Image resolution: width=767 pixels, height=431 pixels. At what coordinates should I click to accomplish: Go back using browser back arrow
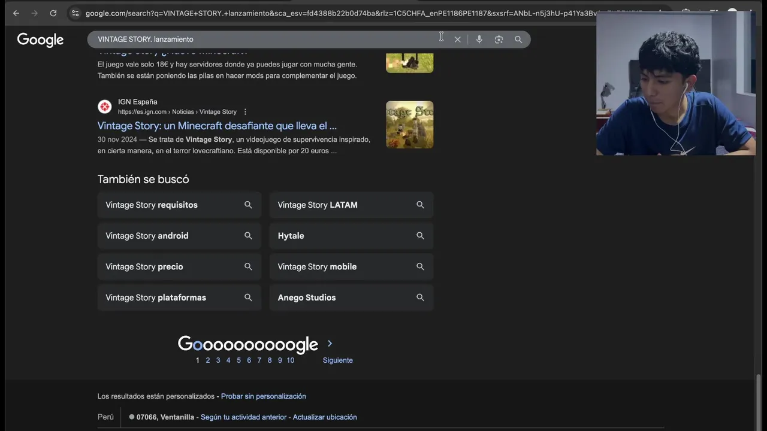coord(16,13)
